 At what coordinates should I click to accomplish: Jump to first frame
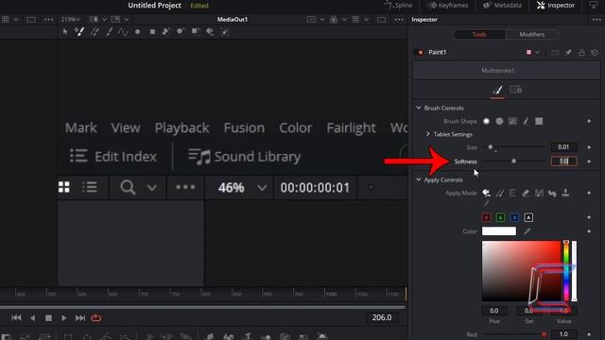[16, 318]
